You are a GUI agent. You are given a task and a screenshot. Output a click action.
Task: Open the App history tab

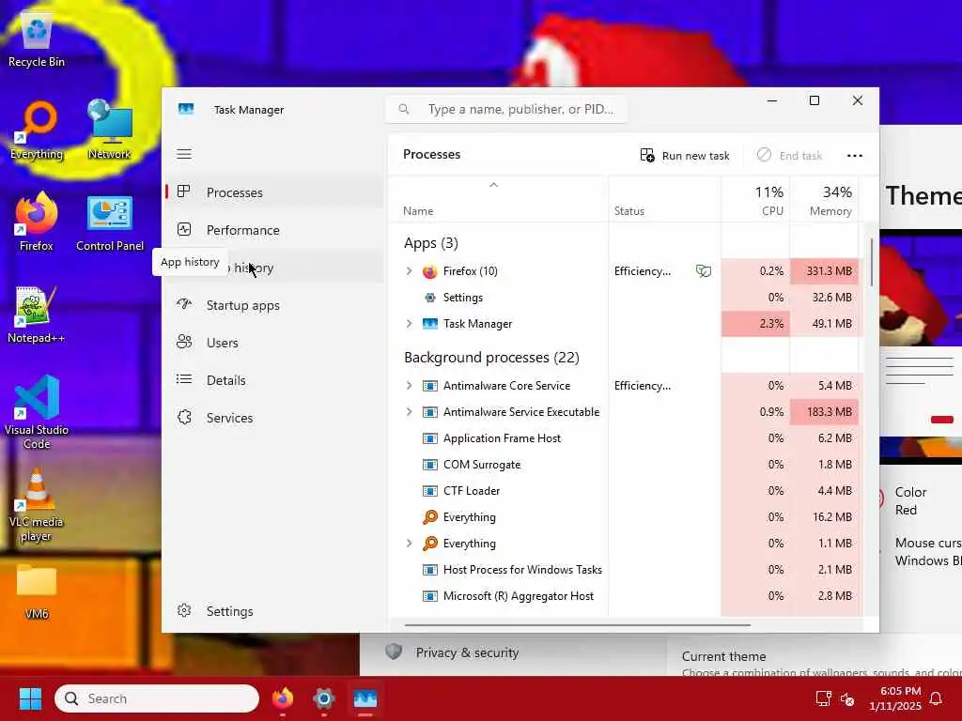coord(274,268)
